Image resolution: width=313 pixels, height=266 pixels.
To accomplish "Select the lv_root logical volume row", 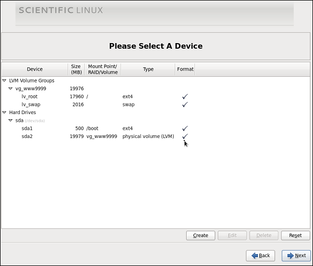I will pos(155,96).
